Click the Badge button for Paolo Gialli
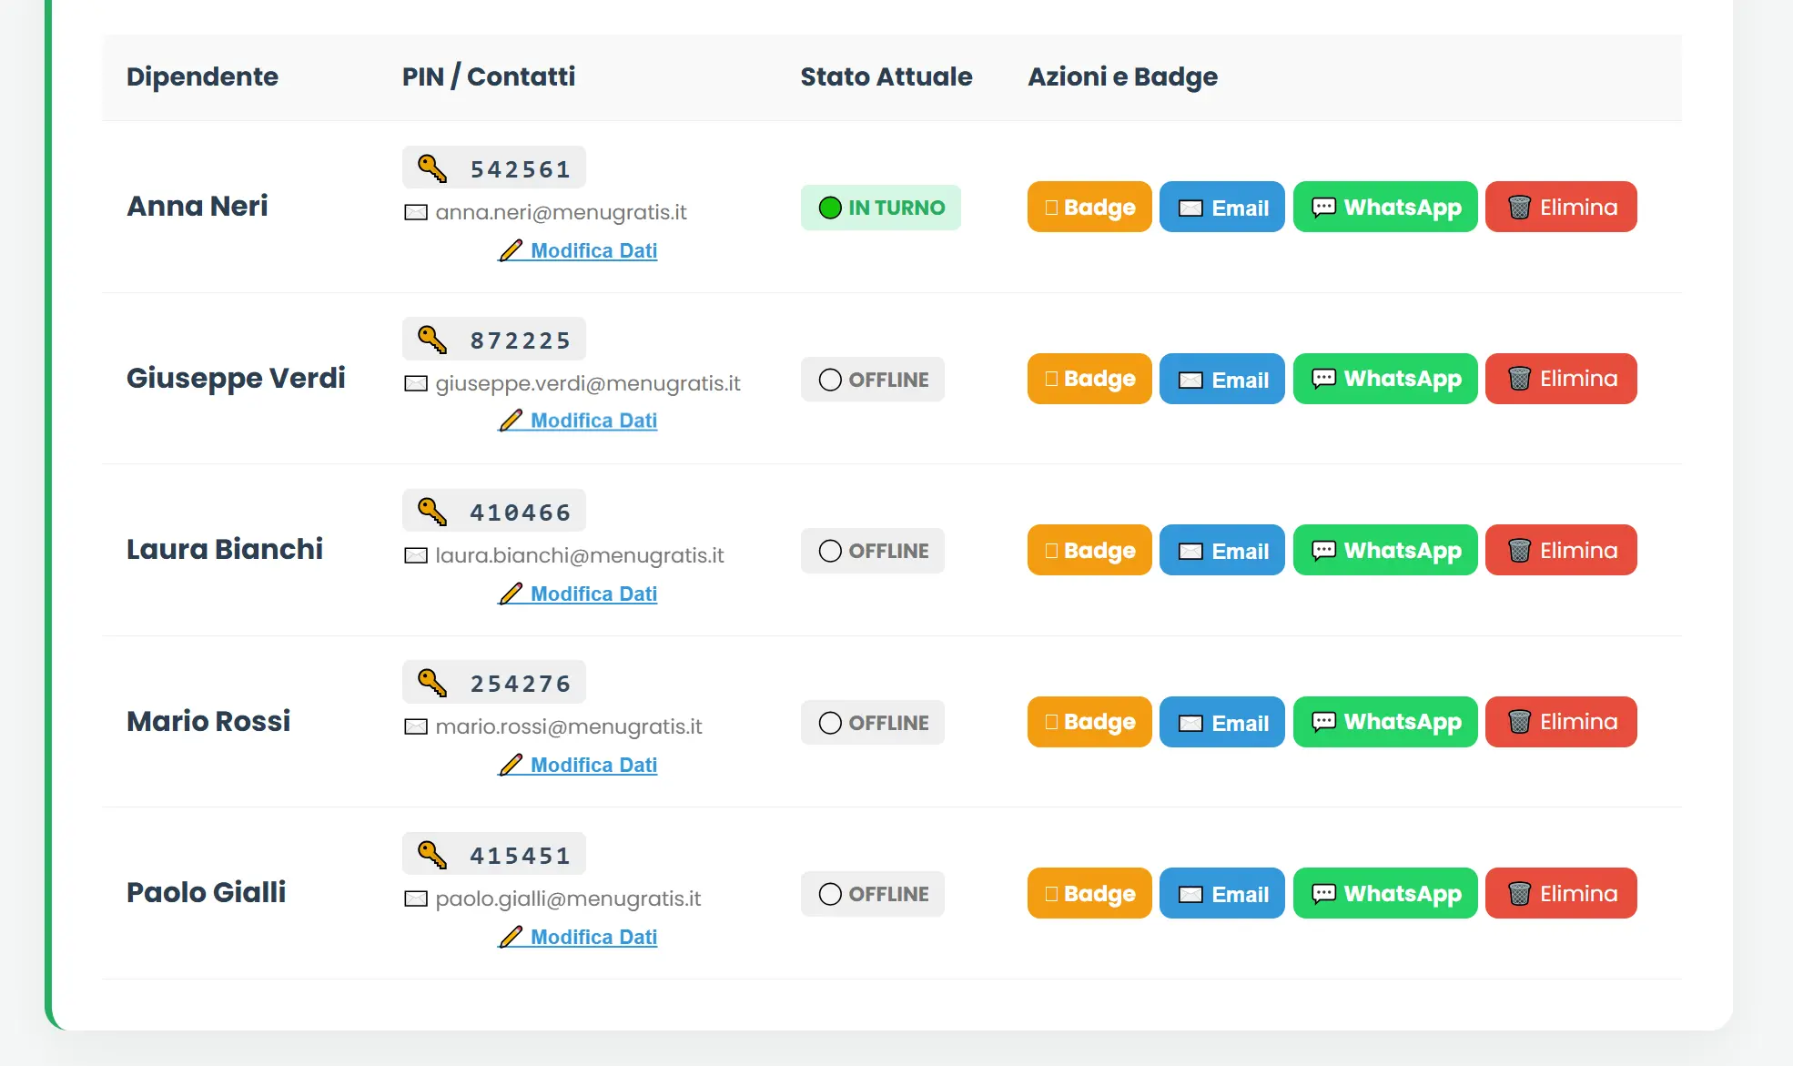Viewport: 1793px width, 1066px height. [x=1089, y=893]
